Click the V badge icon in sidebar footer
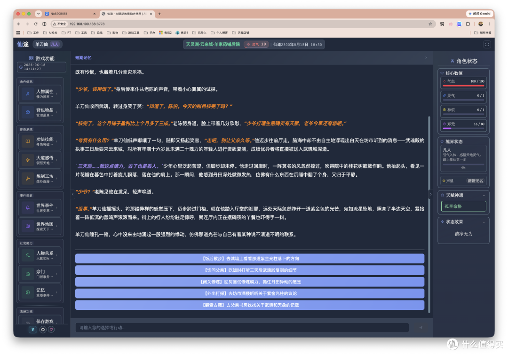 pyautogui.click(x=33, y=330)
